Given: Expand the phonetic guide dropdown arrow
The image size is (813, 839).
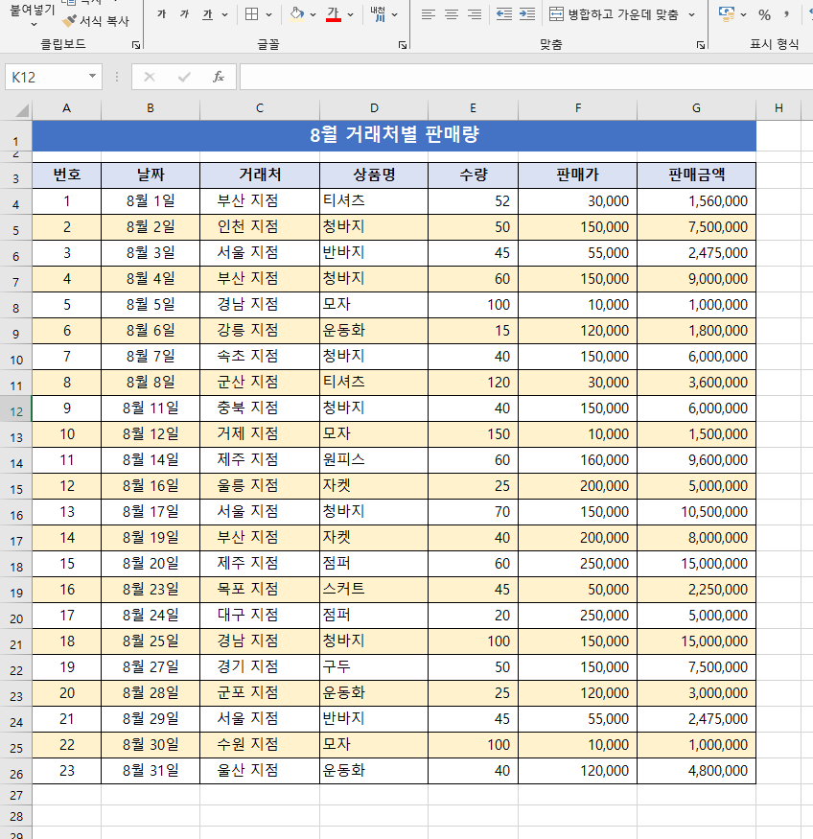Looking at the screenshot, I should [395, 15].
